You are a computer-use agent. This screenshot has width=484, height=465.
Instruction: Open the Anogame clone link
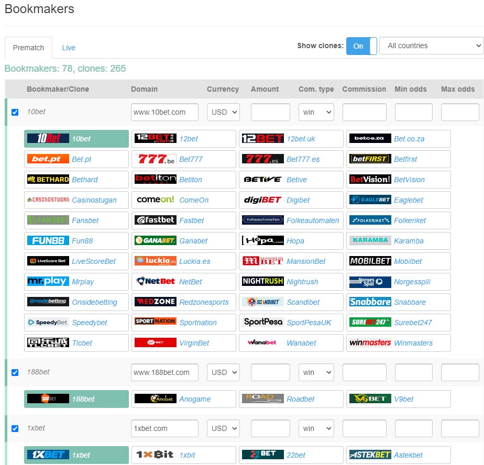click(x=195, y=399)
